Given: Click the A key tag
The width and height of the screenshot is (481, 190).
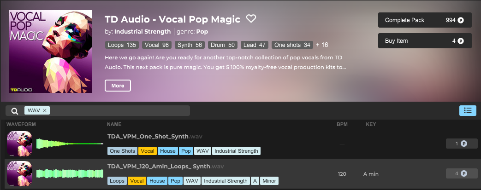Looking at the screenshot, I should pyautogui.click(x=255, y=181).
